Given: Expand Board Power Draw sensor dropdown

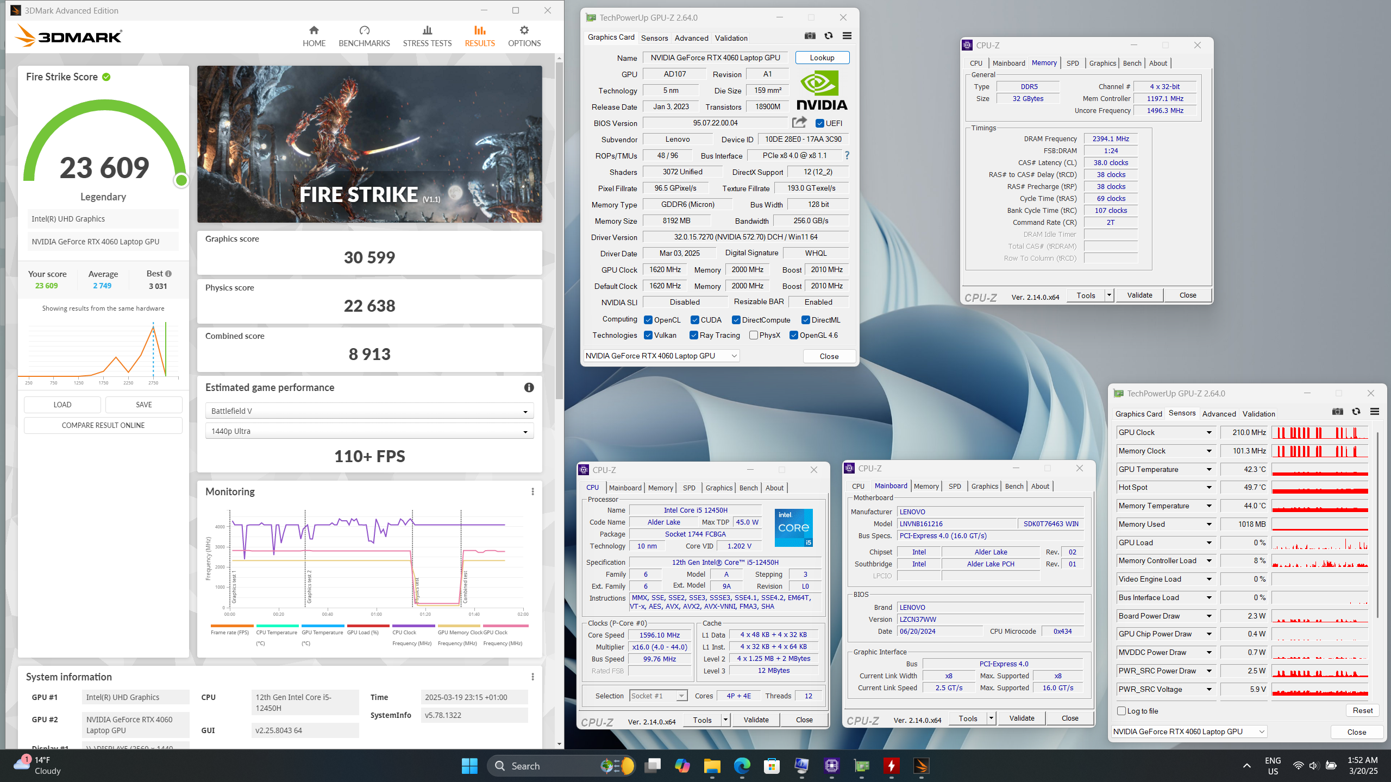Looking at the screenshot, I should pyautogui.click(x=1209, y=616).
